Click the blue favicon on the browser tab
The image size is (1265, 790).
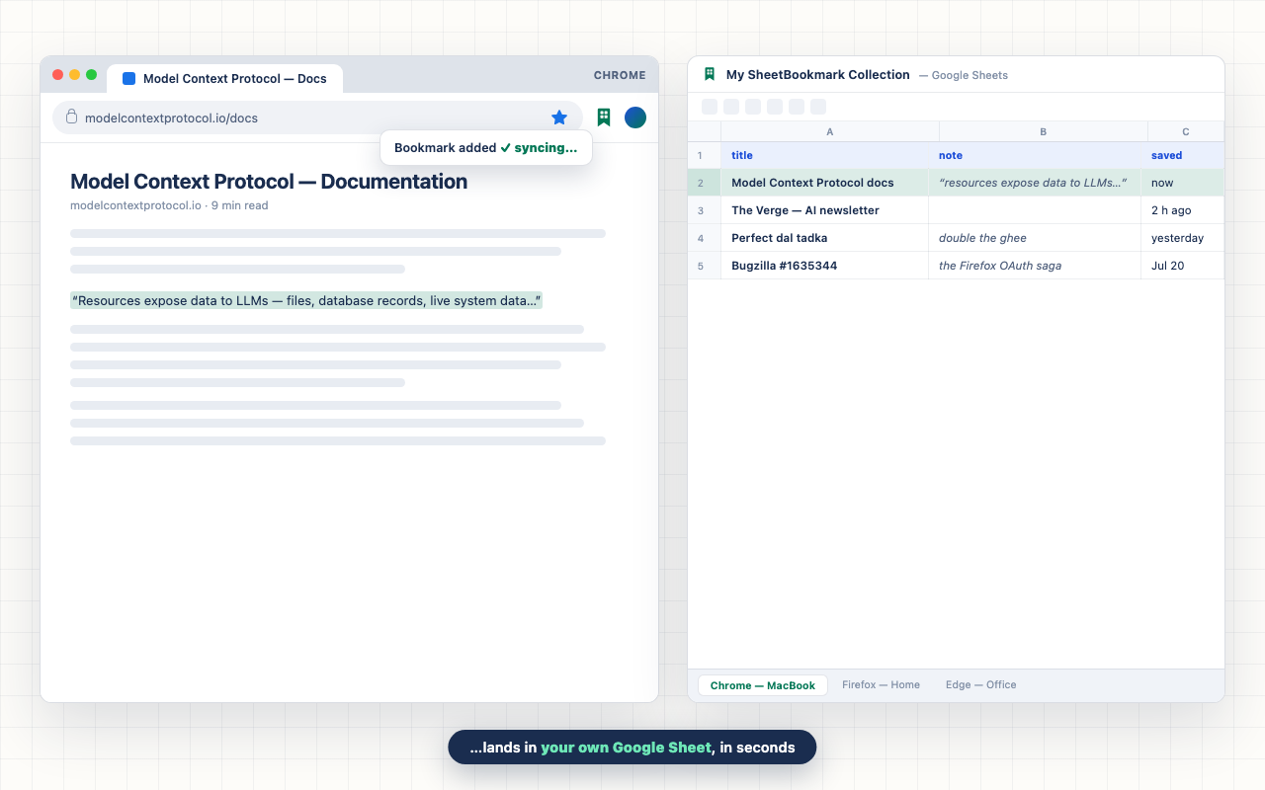pyautogui.click(x=129, y=79)
